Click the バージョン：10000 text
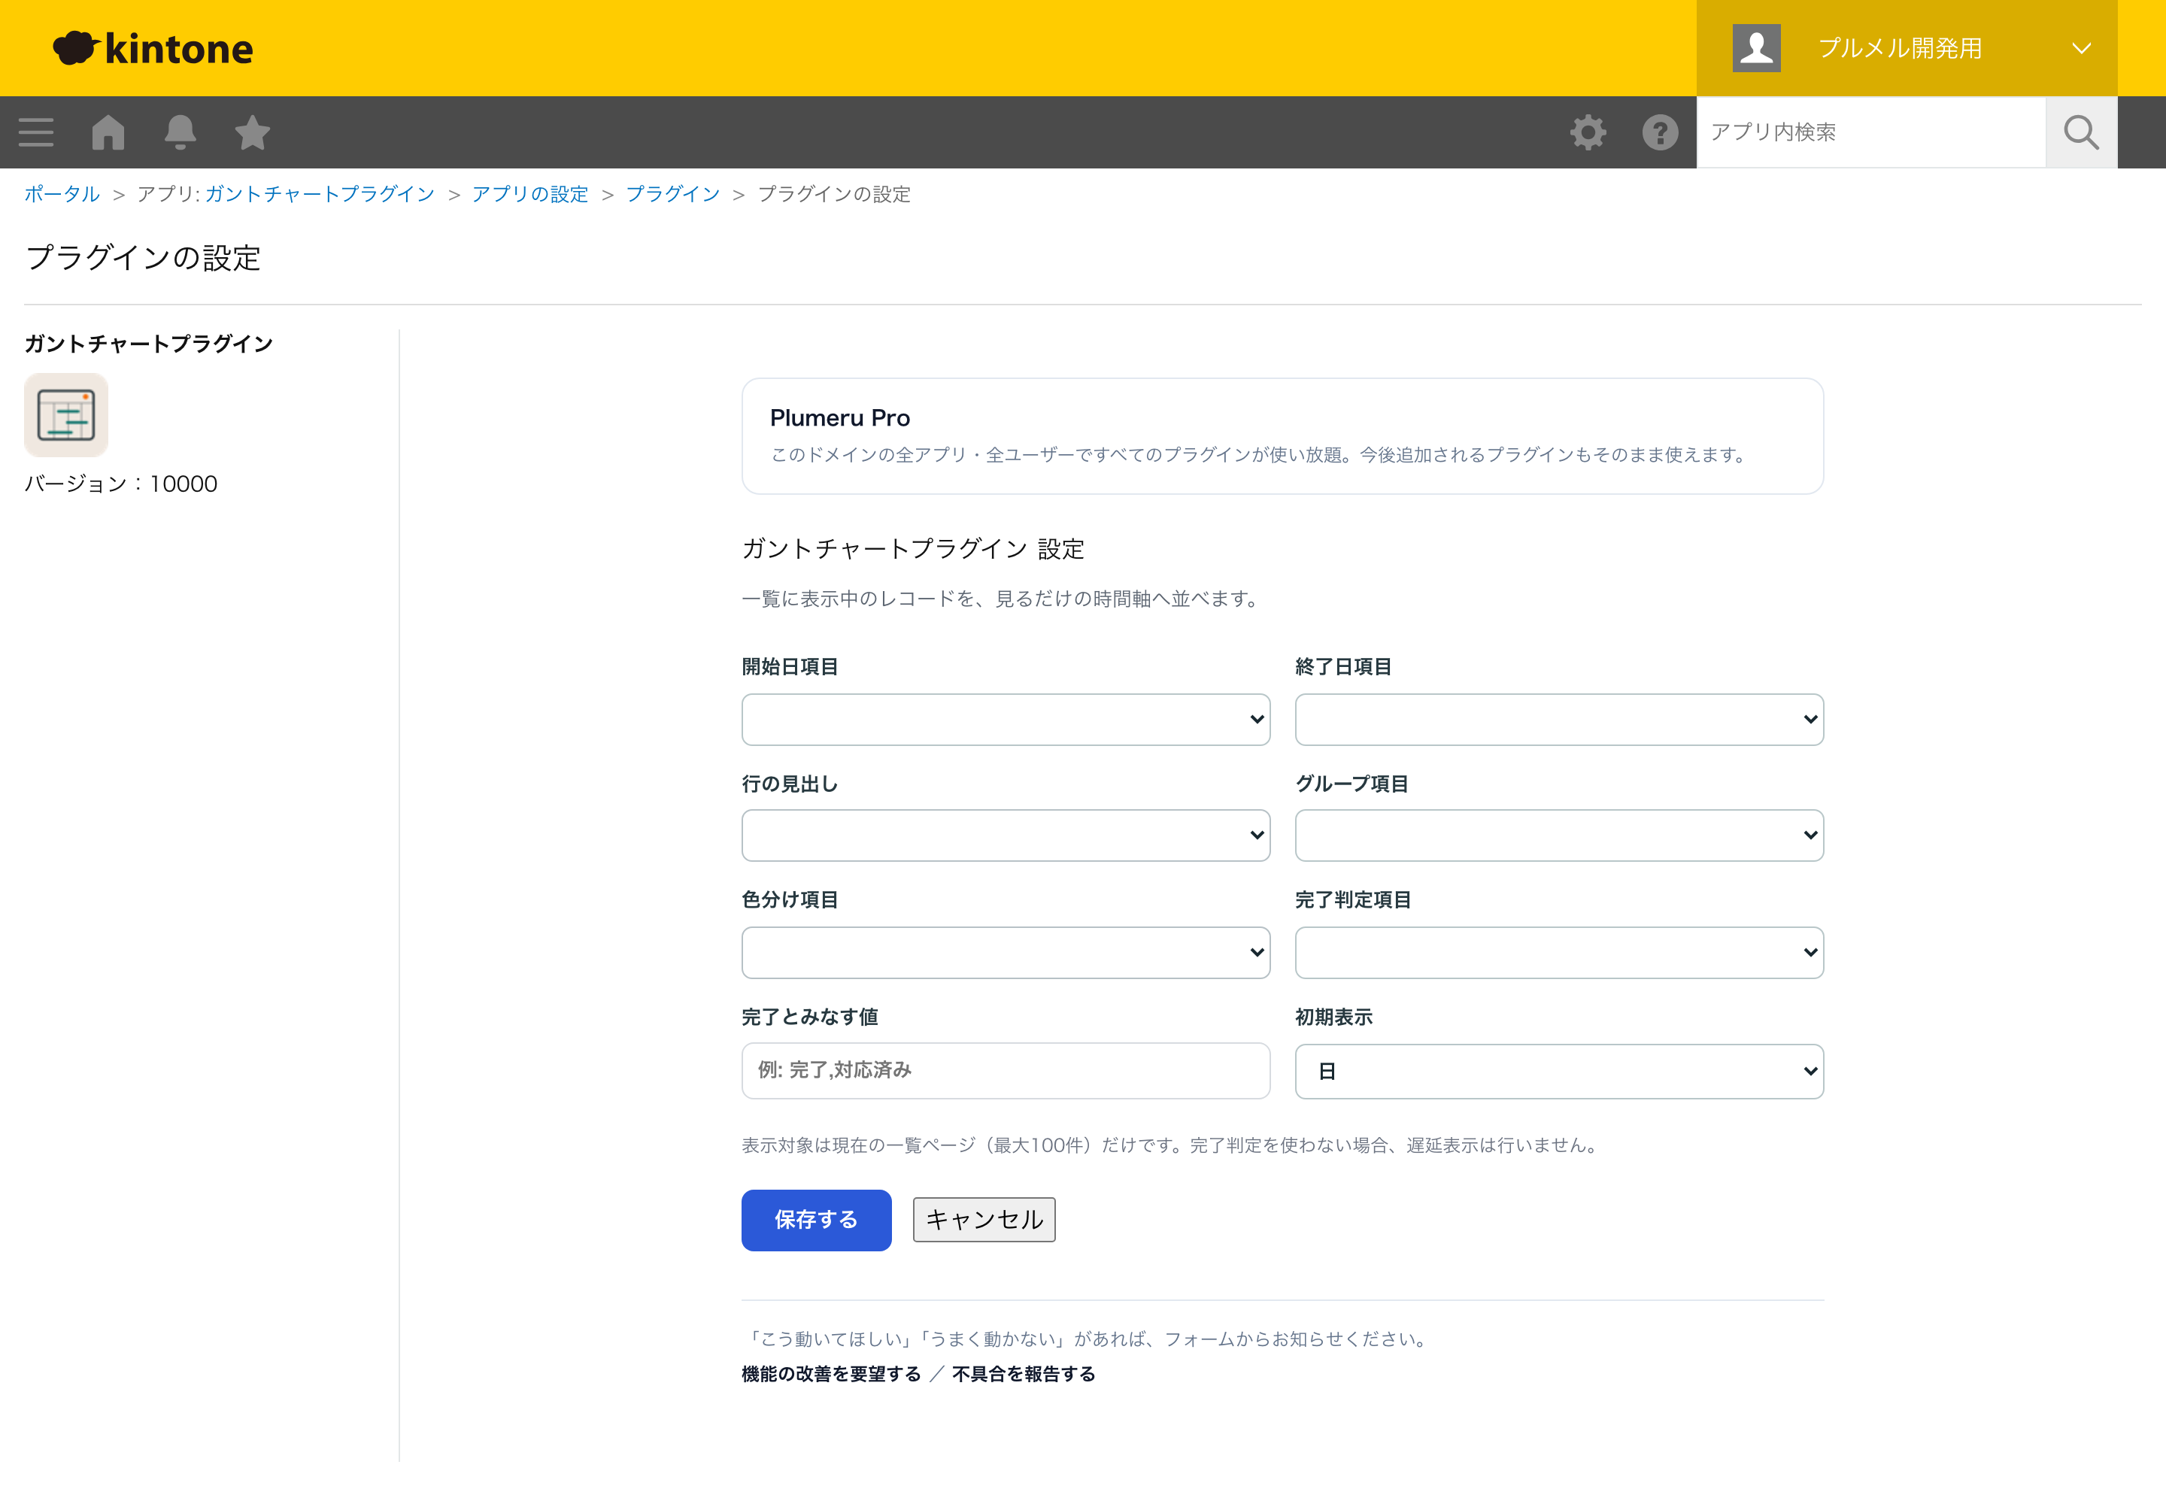 (x=121, y=484)
